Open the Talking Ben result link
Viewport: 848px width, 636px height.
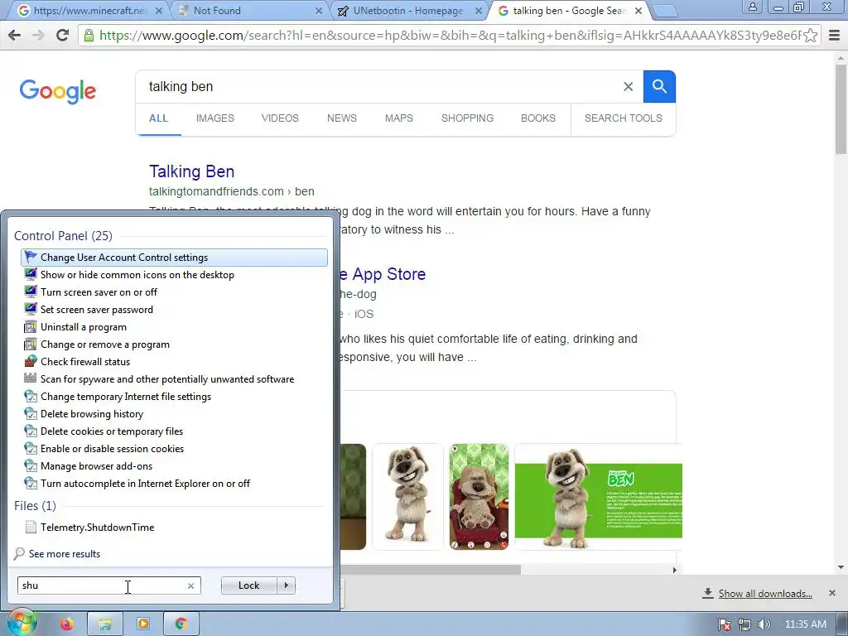point(191,171)
